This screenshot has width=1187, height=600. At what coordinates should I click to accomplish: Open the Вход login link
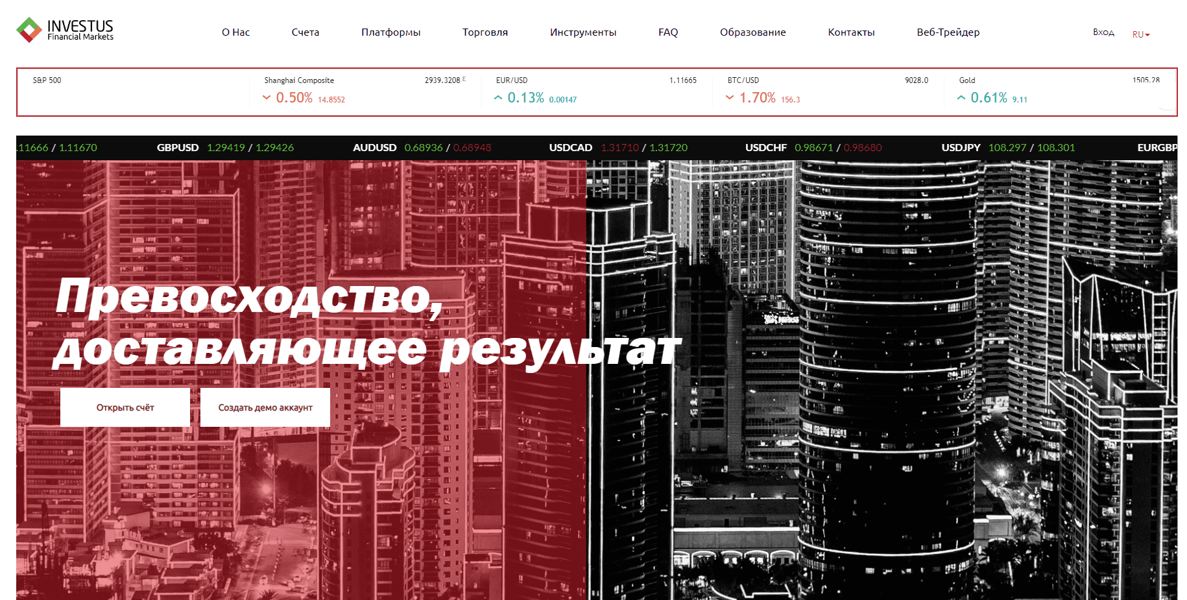(1103, 31)
